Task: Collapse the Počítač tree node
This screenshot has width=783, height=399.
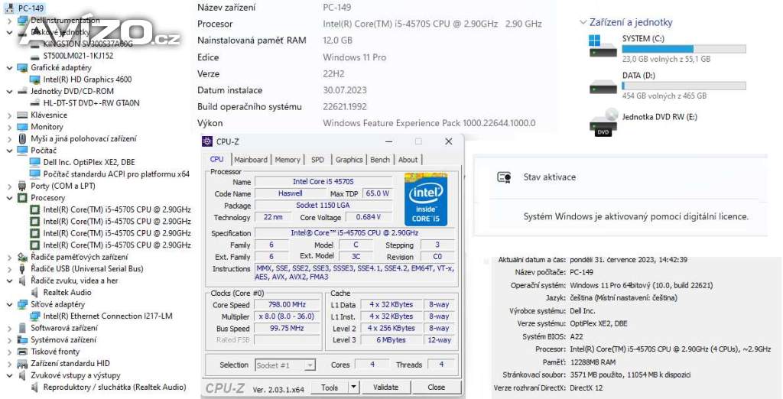Action: click(x=9, y=151)
